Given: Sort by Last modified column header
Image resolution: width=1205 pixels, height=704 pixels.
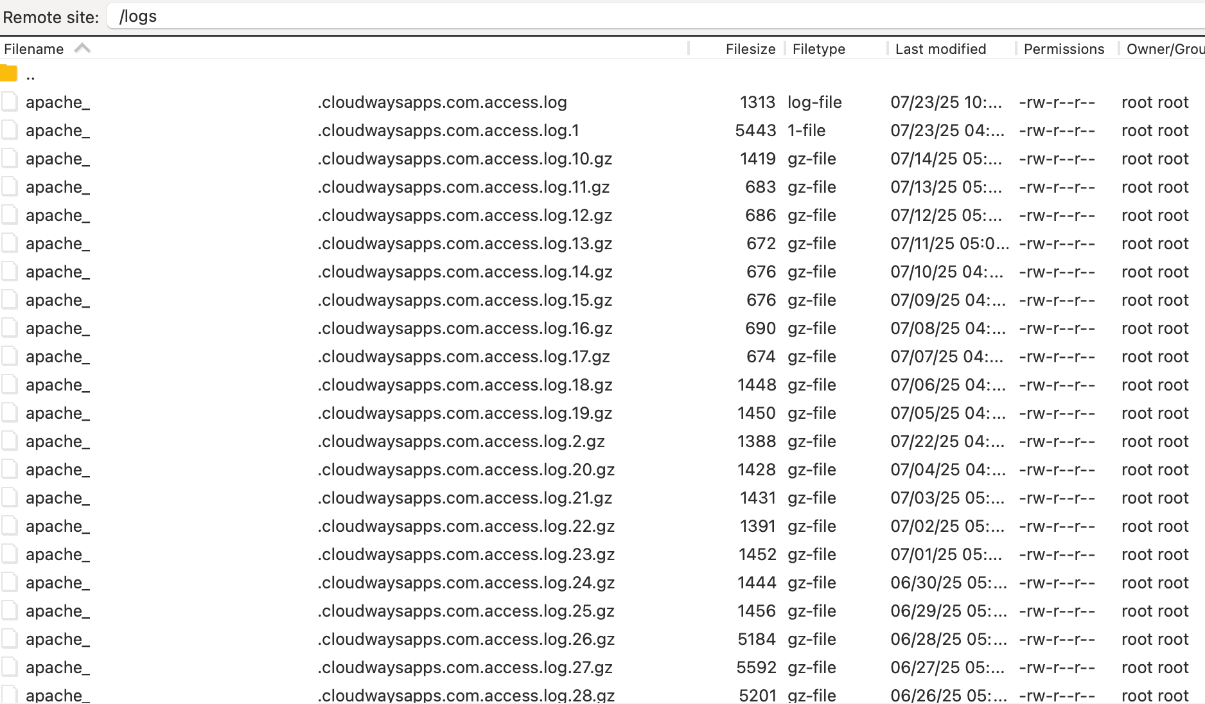Looking at the screenshot, I should coord(940,49).
